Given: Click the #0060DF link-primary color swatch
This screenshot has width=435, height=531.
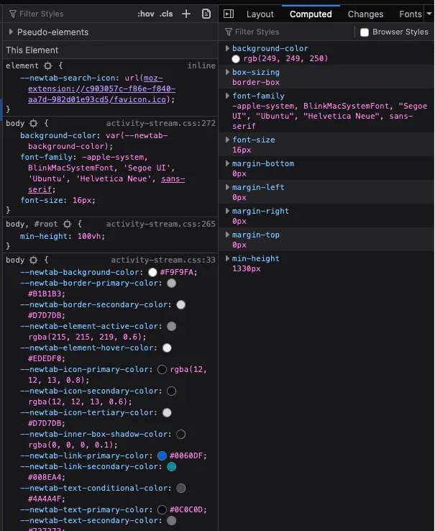Looking at the screenshot, I should click(162, 456).
